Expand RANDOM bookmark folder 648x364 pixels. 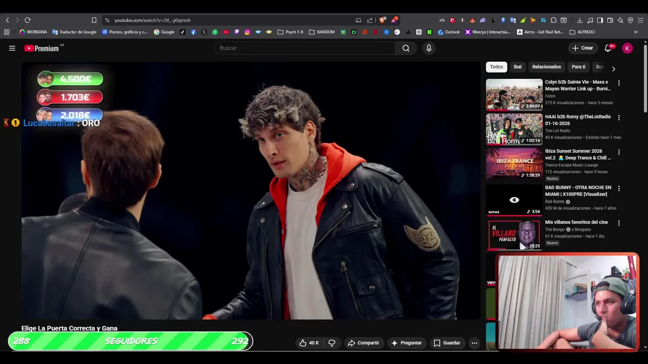(322, 32)
